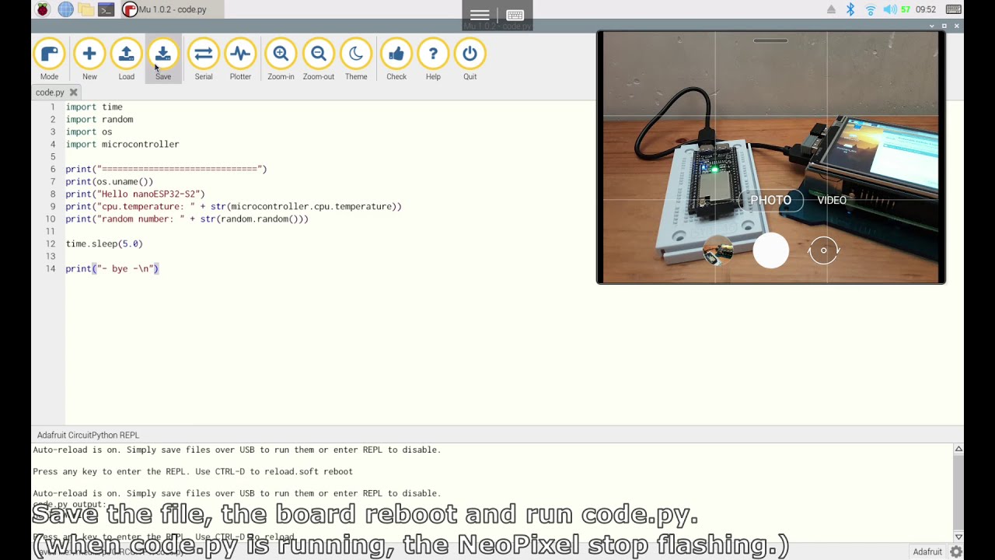This screenshot has height=560, width=995.
Task: Save the current file
Action: pyautogui.click(x=162, y=60)
